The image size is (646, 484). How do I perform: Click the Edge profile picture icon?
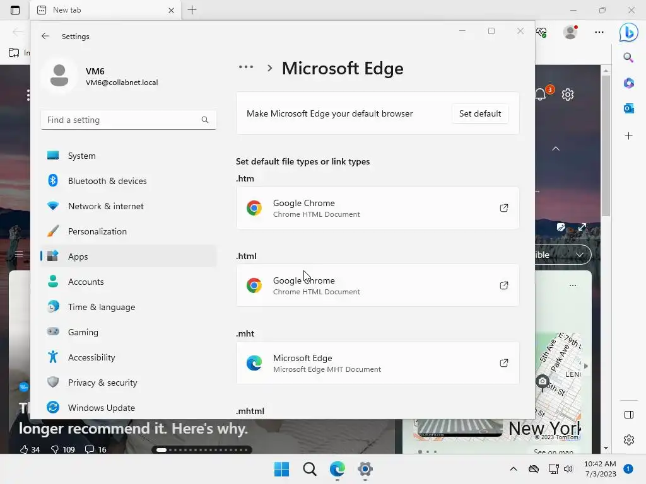coord(570,32)
